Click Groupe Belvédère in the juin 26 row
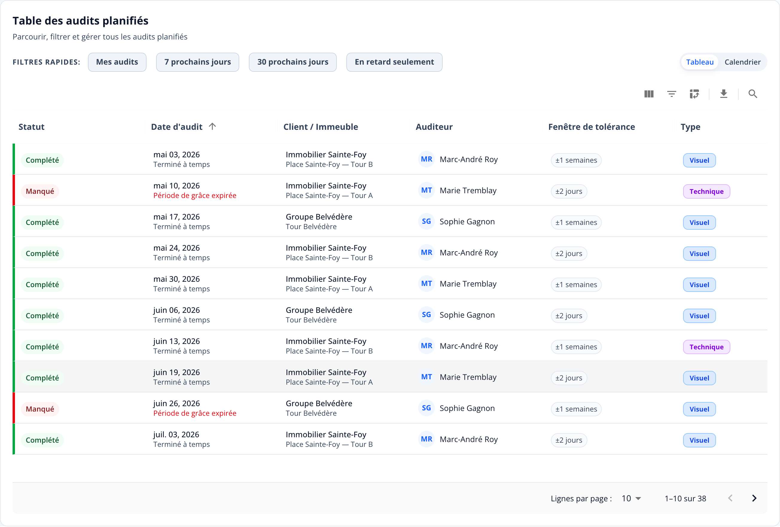Viewport: 780px width, 527px height. (x=319, y=403)
